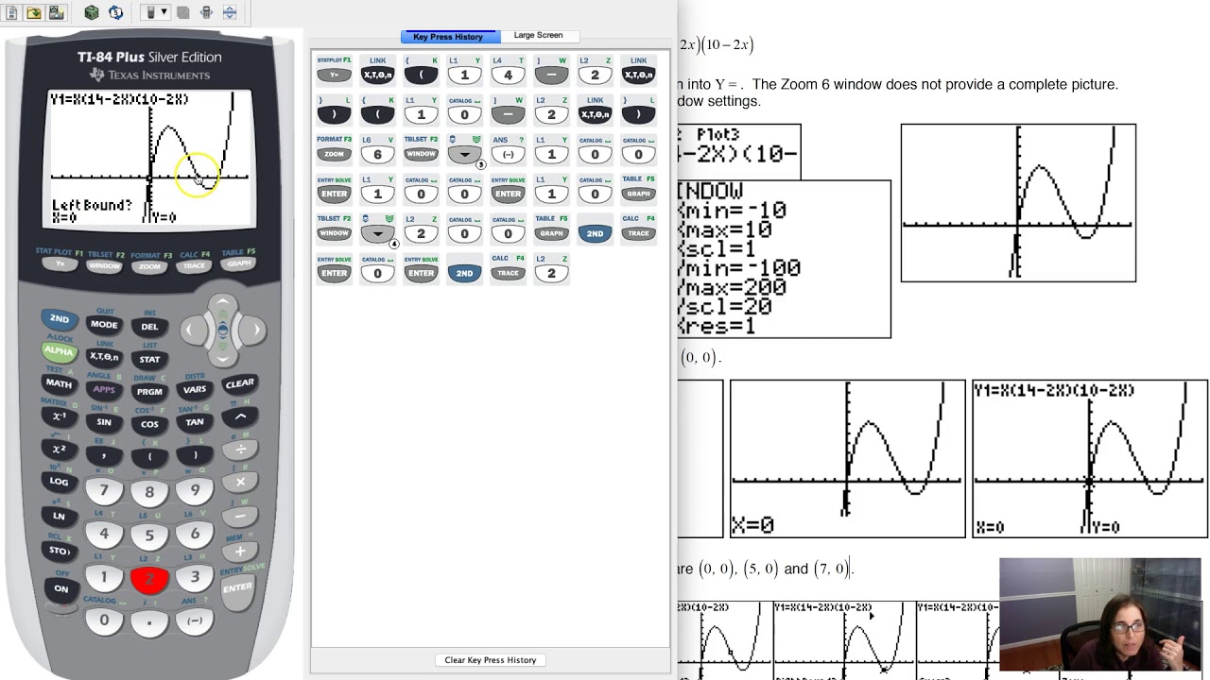Click Clear Key Press History button
Image resolution: width=1210 pixels, height=680 pixels.
pos(491,659)
